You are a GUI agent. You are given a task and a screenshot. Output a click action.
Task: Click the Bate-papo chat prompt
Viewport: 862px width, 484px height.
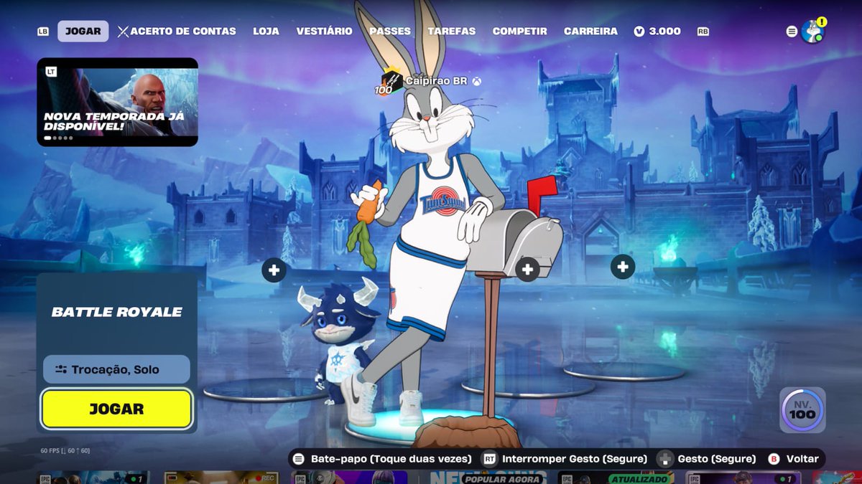391,459
